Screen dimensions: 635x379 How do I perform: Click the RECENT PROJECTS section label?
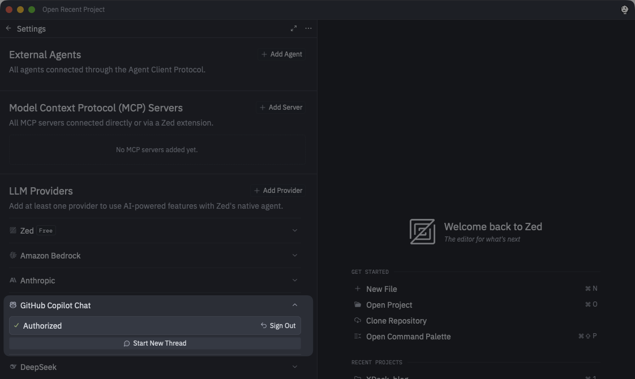tap(377, 362)
